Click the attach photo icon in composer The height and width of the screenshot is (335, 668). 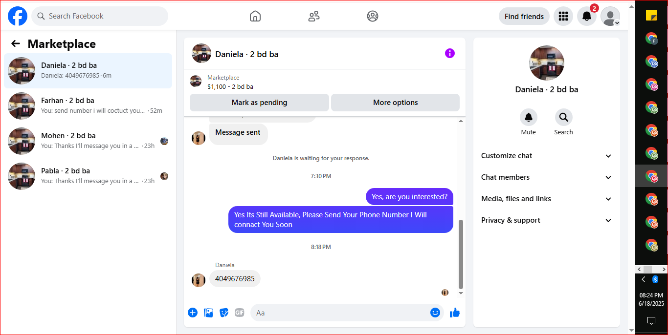point(208,313)
